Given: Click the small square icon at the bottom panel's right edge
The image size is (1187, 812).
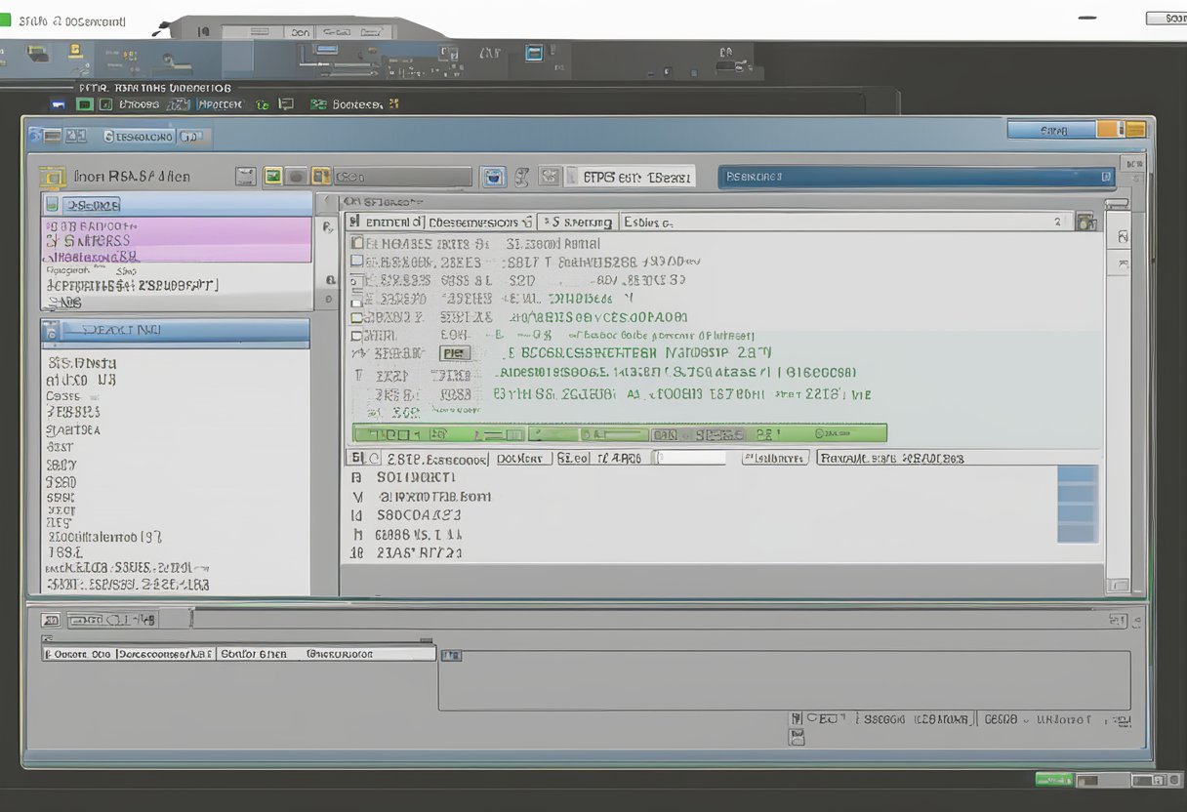Looking at the screenshot, I should coord(1118,620).
